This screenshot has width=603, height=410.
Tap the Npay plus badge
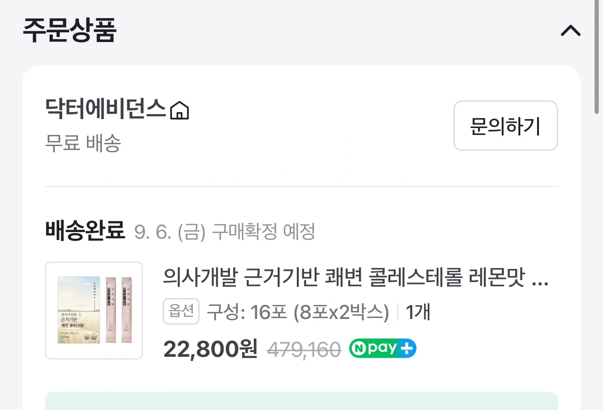point(383,348)
